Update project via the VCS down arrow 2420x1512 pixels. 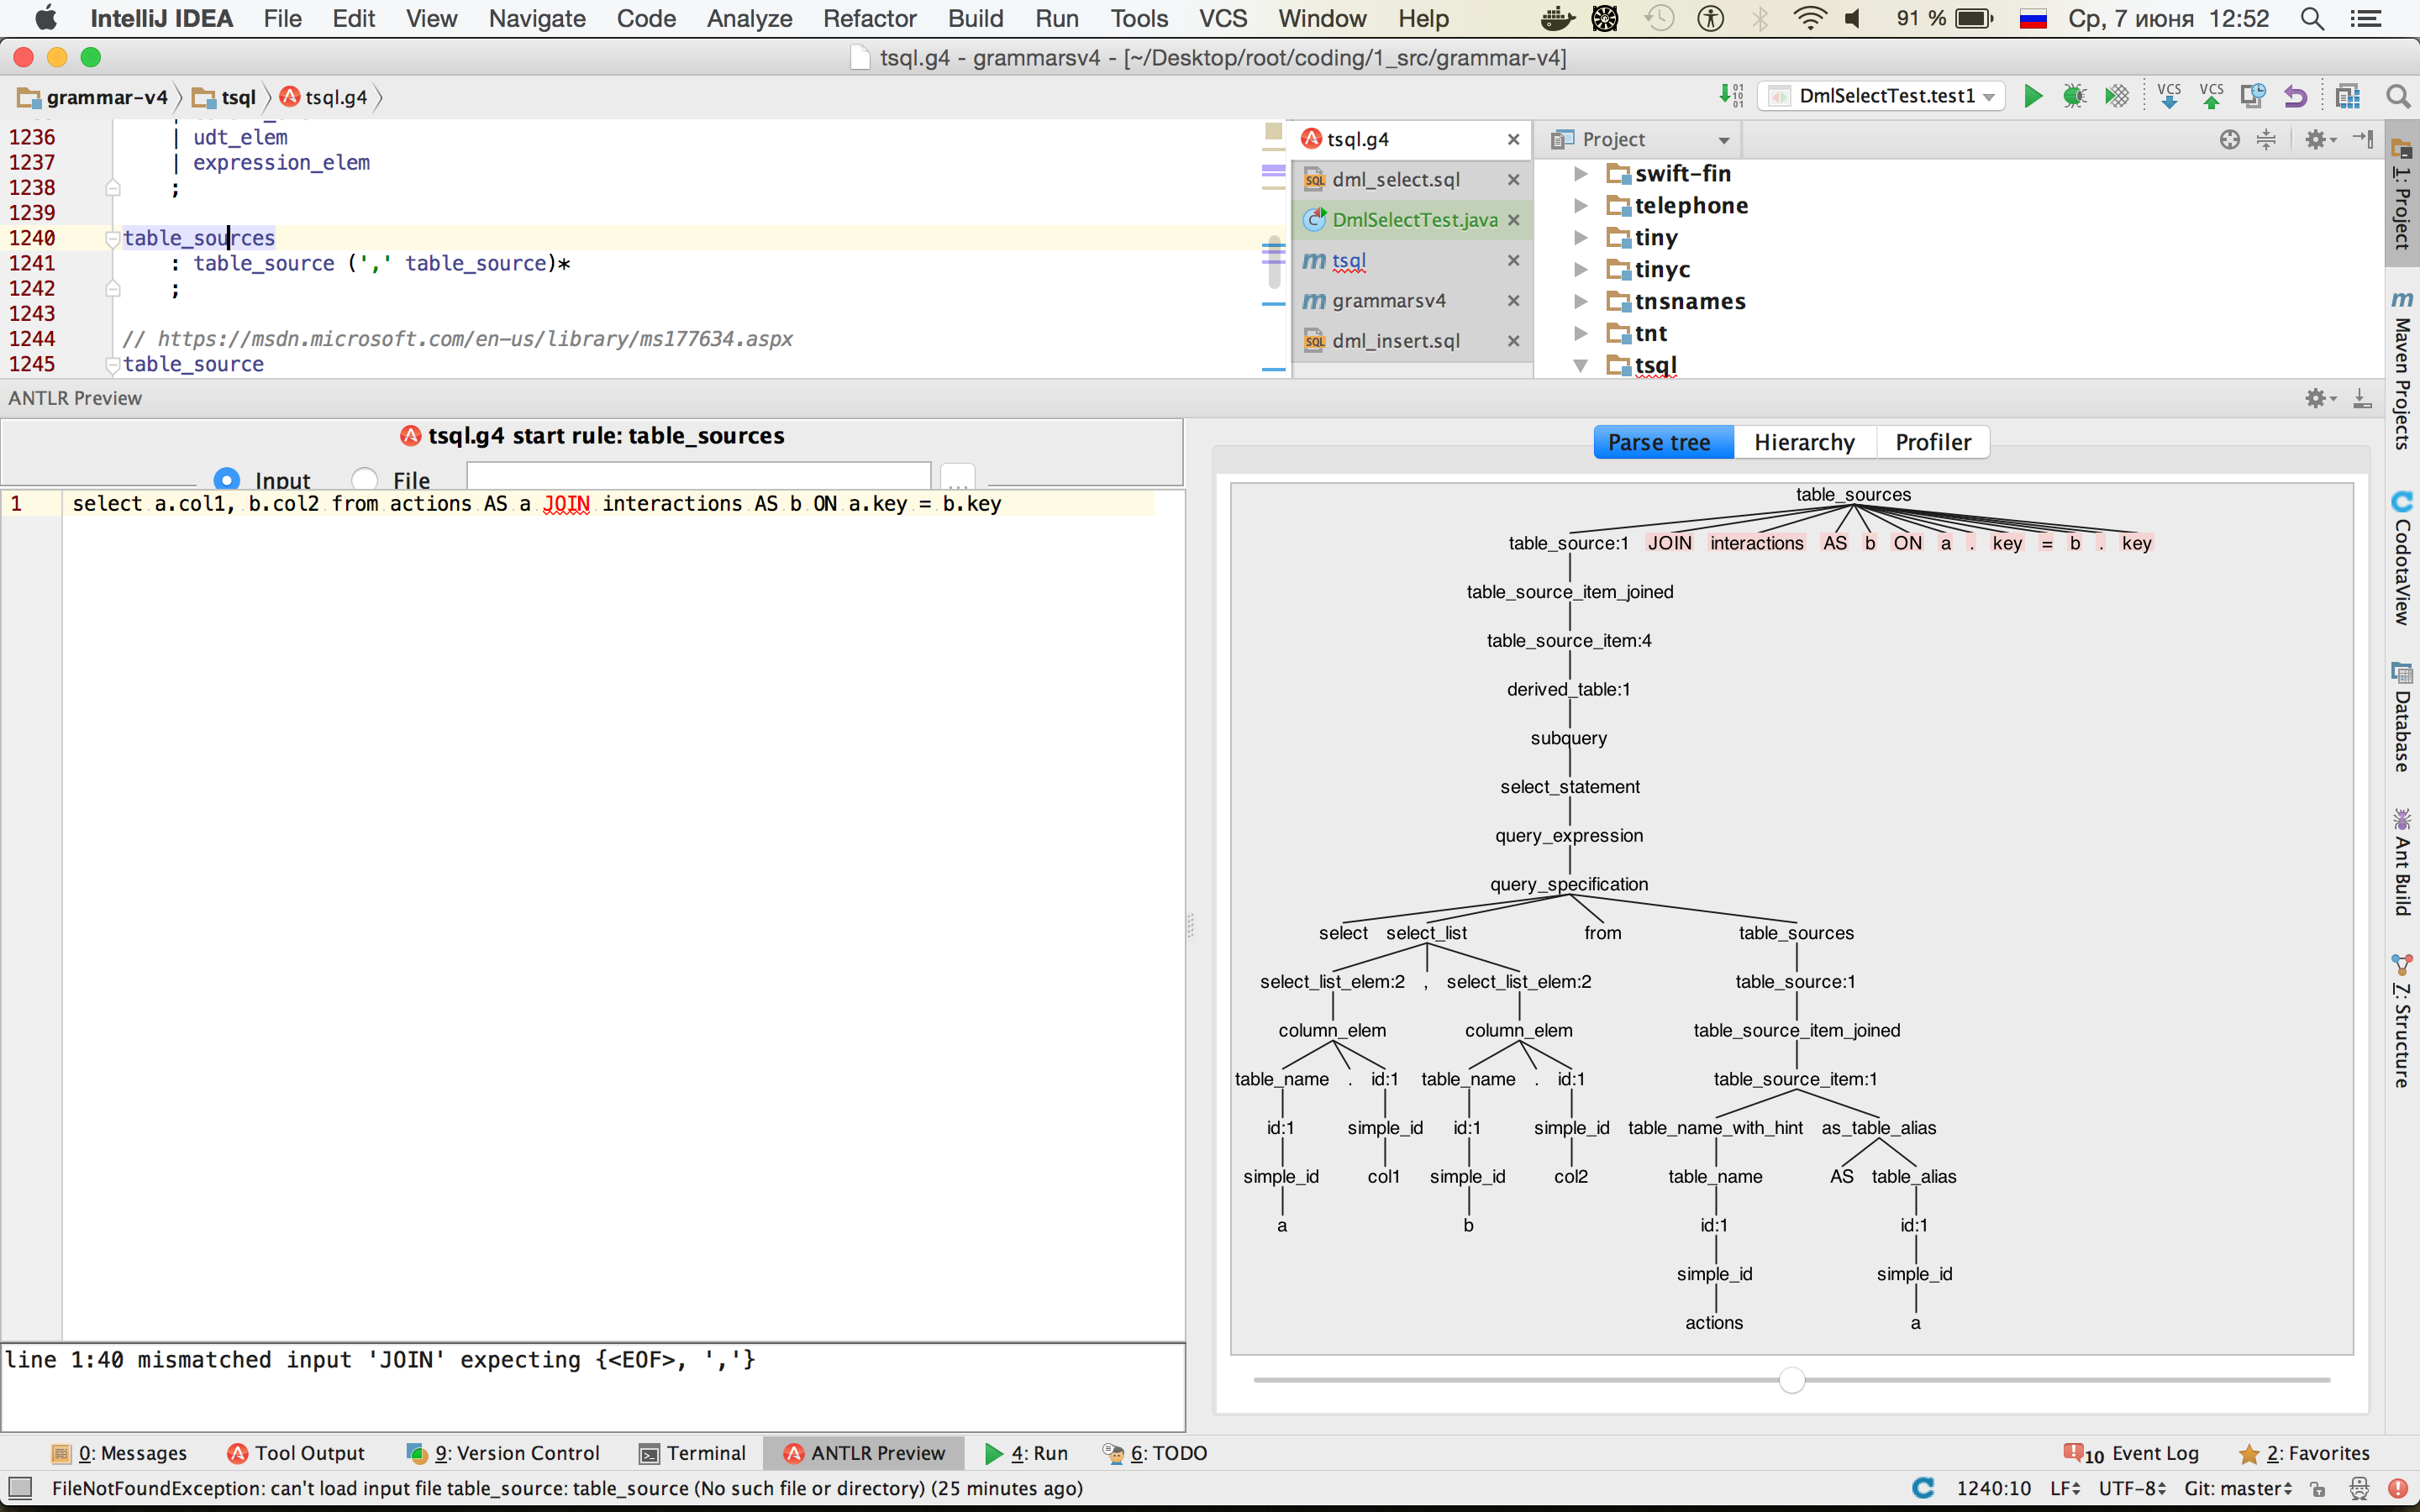tap(2169, 95)
